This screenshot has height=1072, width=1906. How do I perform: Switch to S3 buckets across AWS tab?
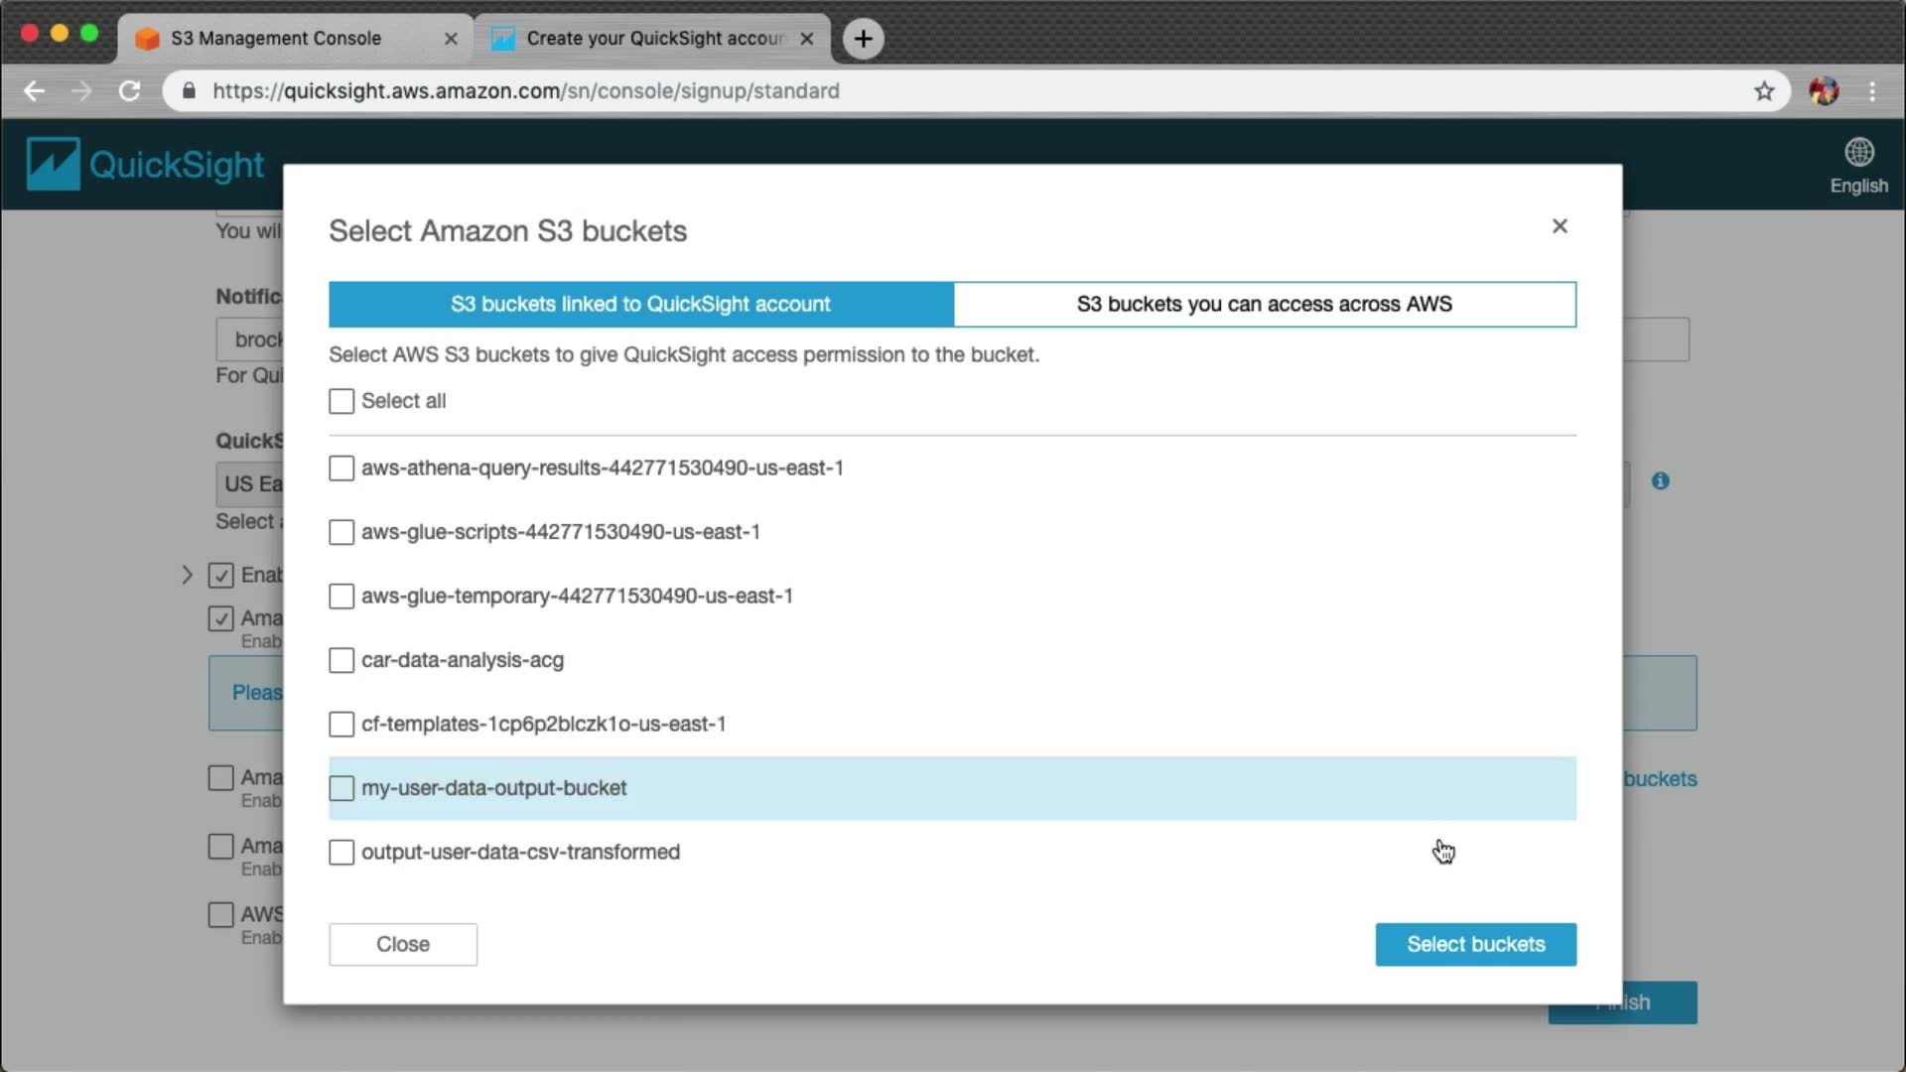pos(1264,305)
